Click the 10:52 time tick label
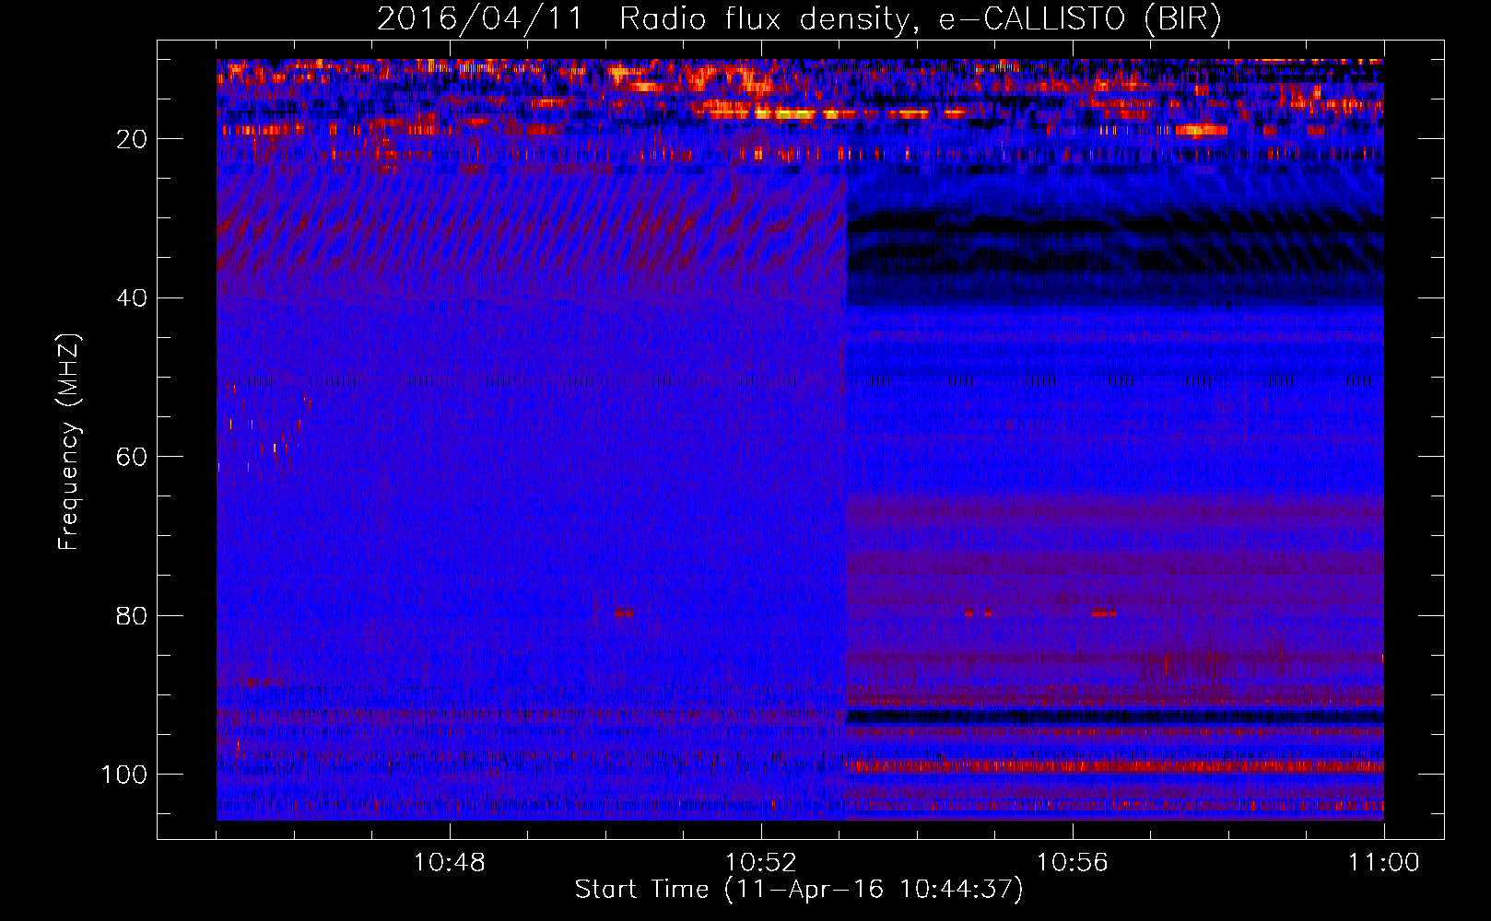Image resolution: width=1491 pixels, height=921 pixels. (x=761, y=863)
